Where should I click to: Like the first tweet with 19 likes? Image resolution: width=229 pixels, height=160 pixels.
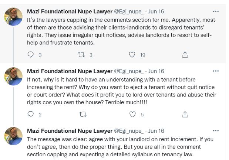[132, 55]
